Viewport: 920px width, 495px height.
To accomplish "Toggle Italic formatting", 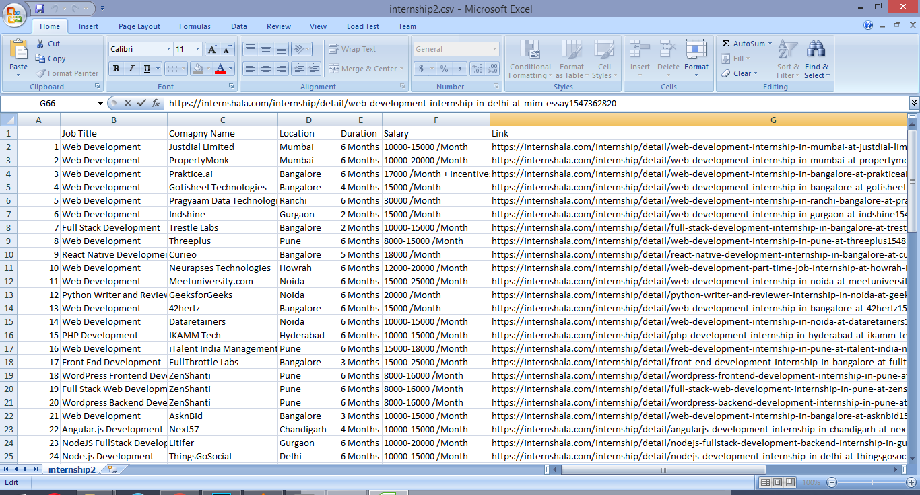I will [x=131, y=69].
